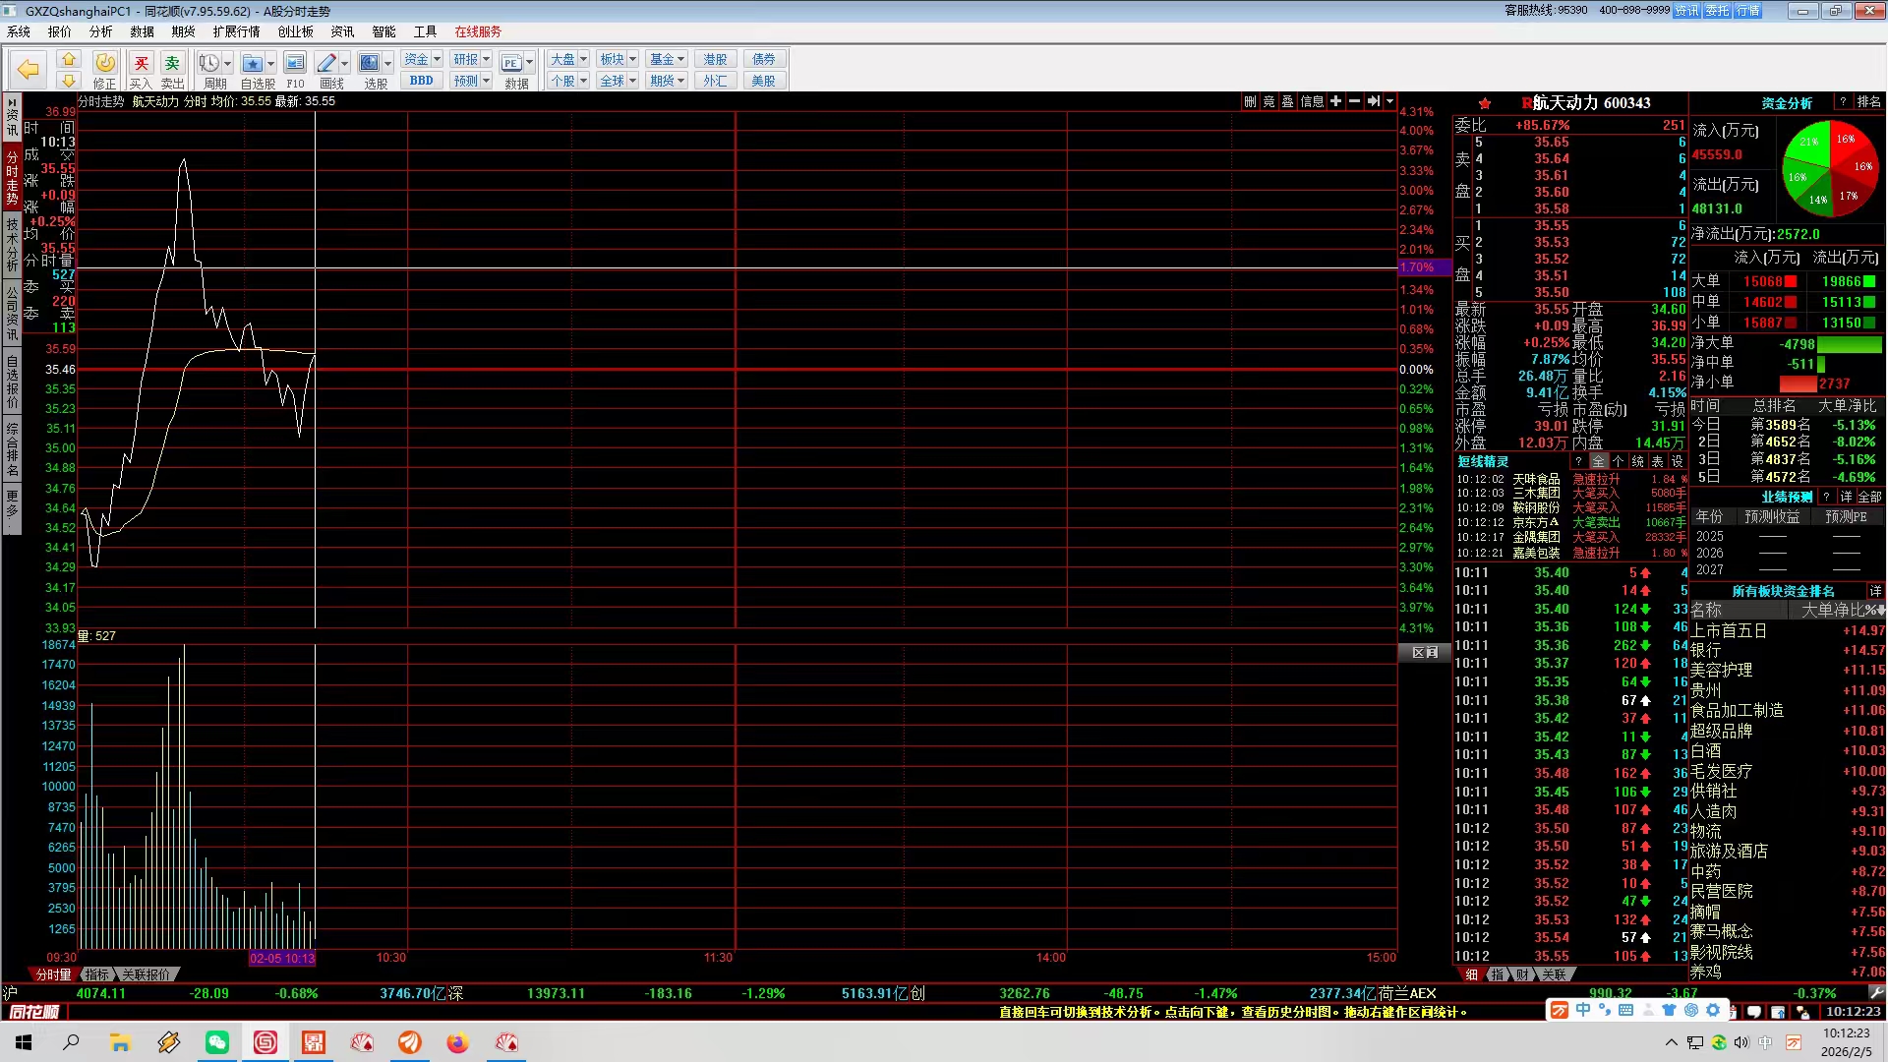The height and width of the screenshot is (1062, 1888).
Task: Click the 修正 refresh icon
Action: pos(105,64)
